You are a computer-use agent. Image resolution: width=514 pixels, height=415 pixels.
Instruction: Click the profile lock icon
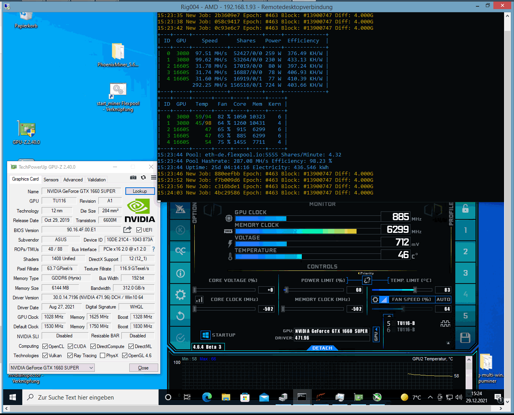click(x=466, y=209)
